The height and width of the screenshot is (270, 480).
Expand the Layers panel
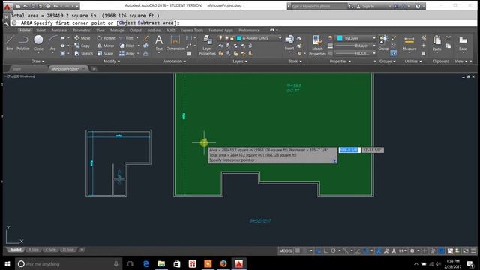(x=240, y=61)
